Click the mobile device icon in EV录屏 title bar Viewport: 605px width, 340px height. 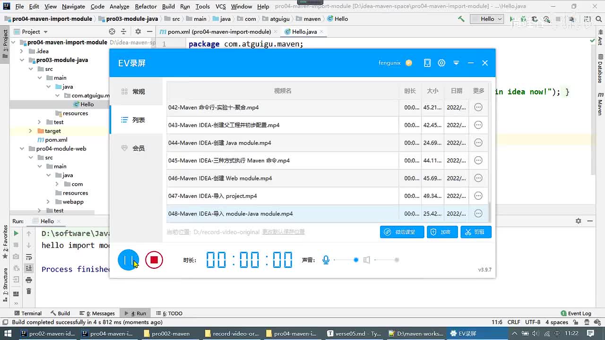click(x=427, y=63)
